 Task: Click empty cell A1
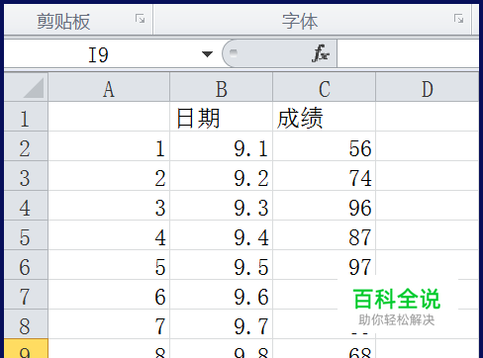click(x=109, y=117)
